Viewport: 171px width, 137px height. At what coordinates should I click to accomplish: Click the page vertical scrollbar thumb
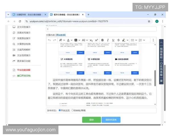(165, 88)
